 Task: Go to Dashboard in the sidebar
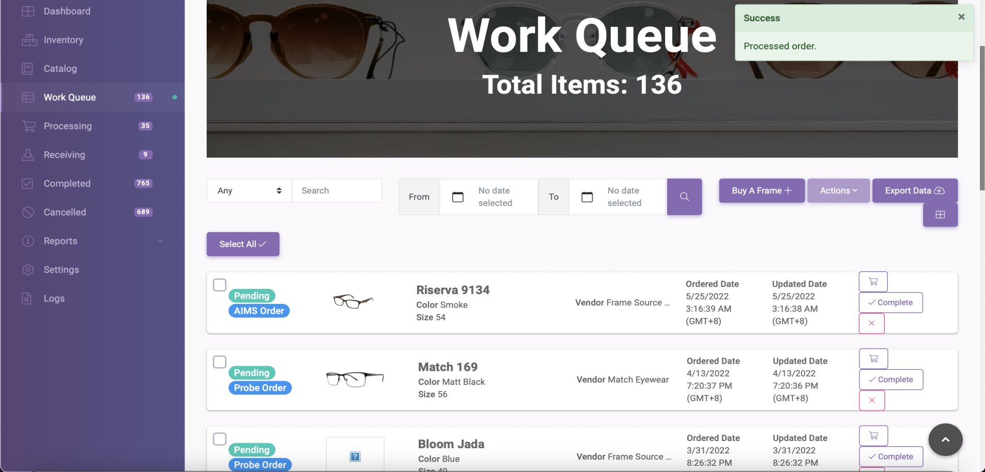[67, 11]
